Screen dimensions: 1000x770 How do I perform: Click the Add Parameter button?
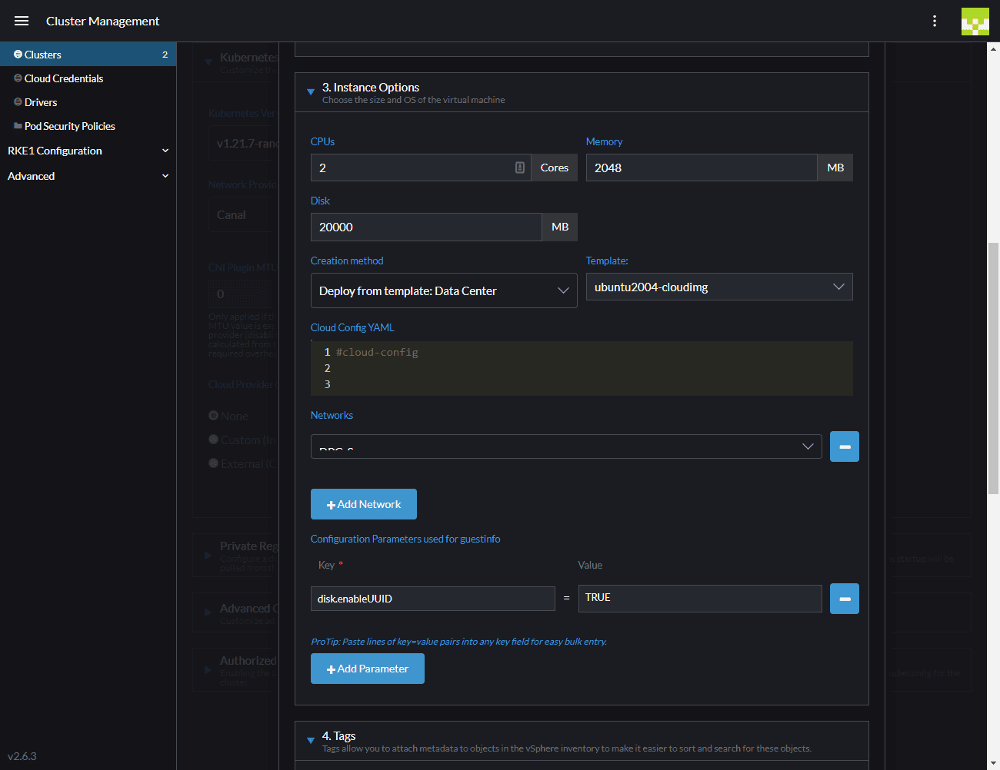pyautogui.click(x=367, y=669)
